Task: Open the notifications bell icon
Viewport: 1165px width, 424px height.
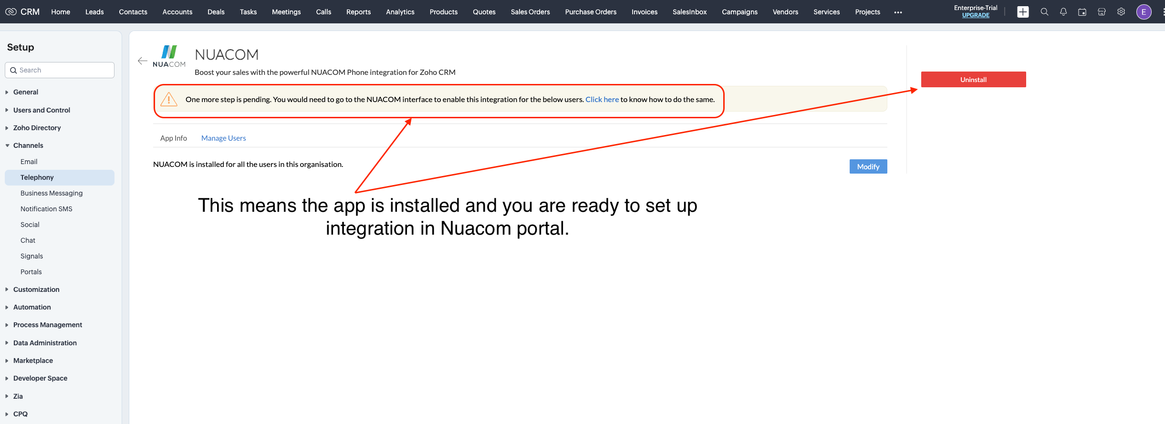Action: pyautogui.click(x=1063, y=12)
